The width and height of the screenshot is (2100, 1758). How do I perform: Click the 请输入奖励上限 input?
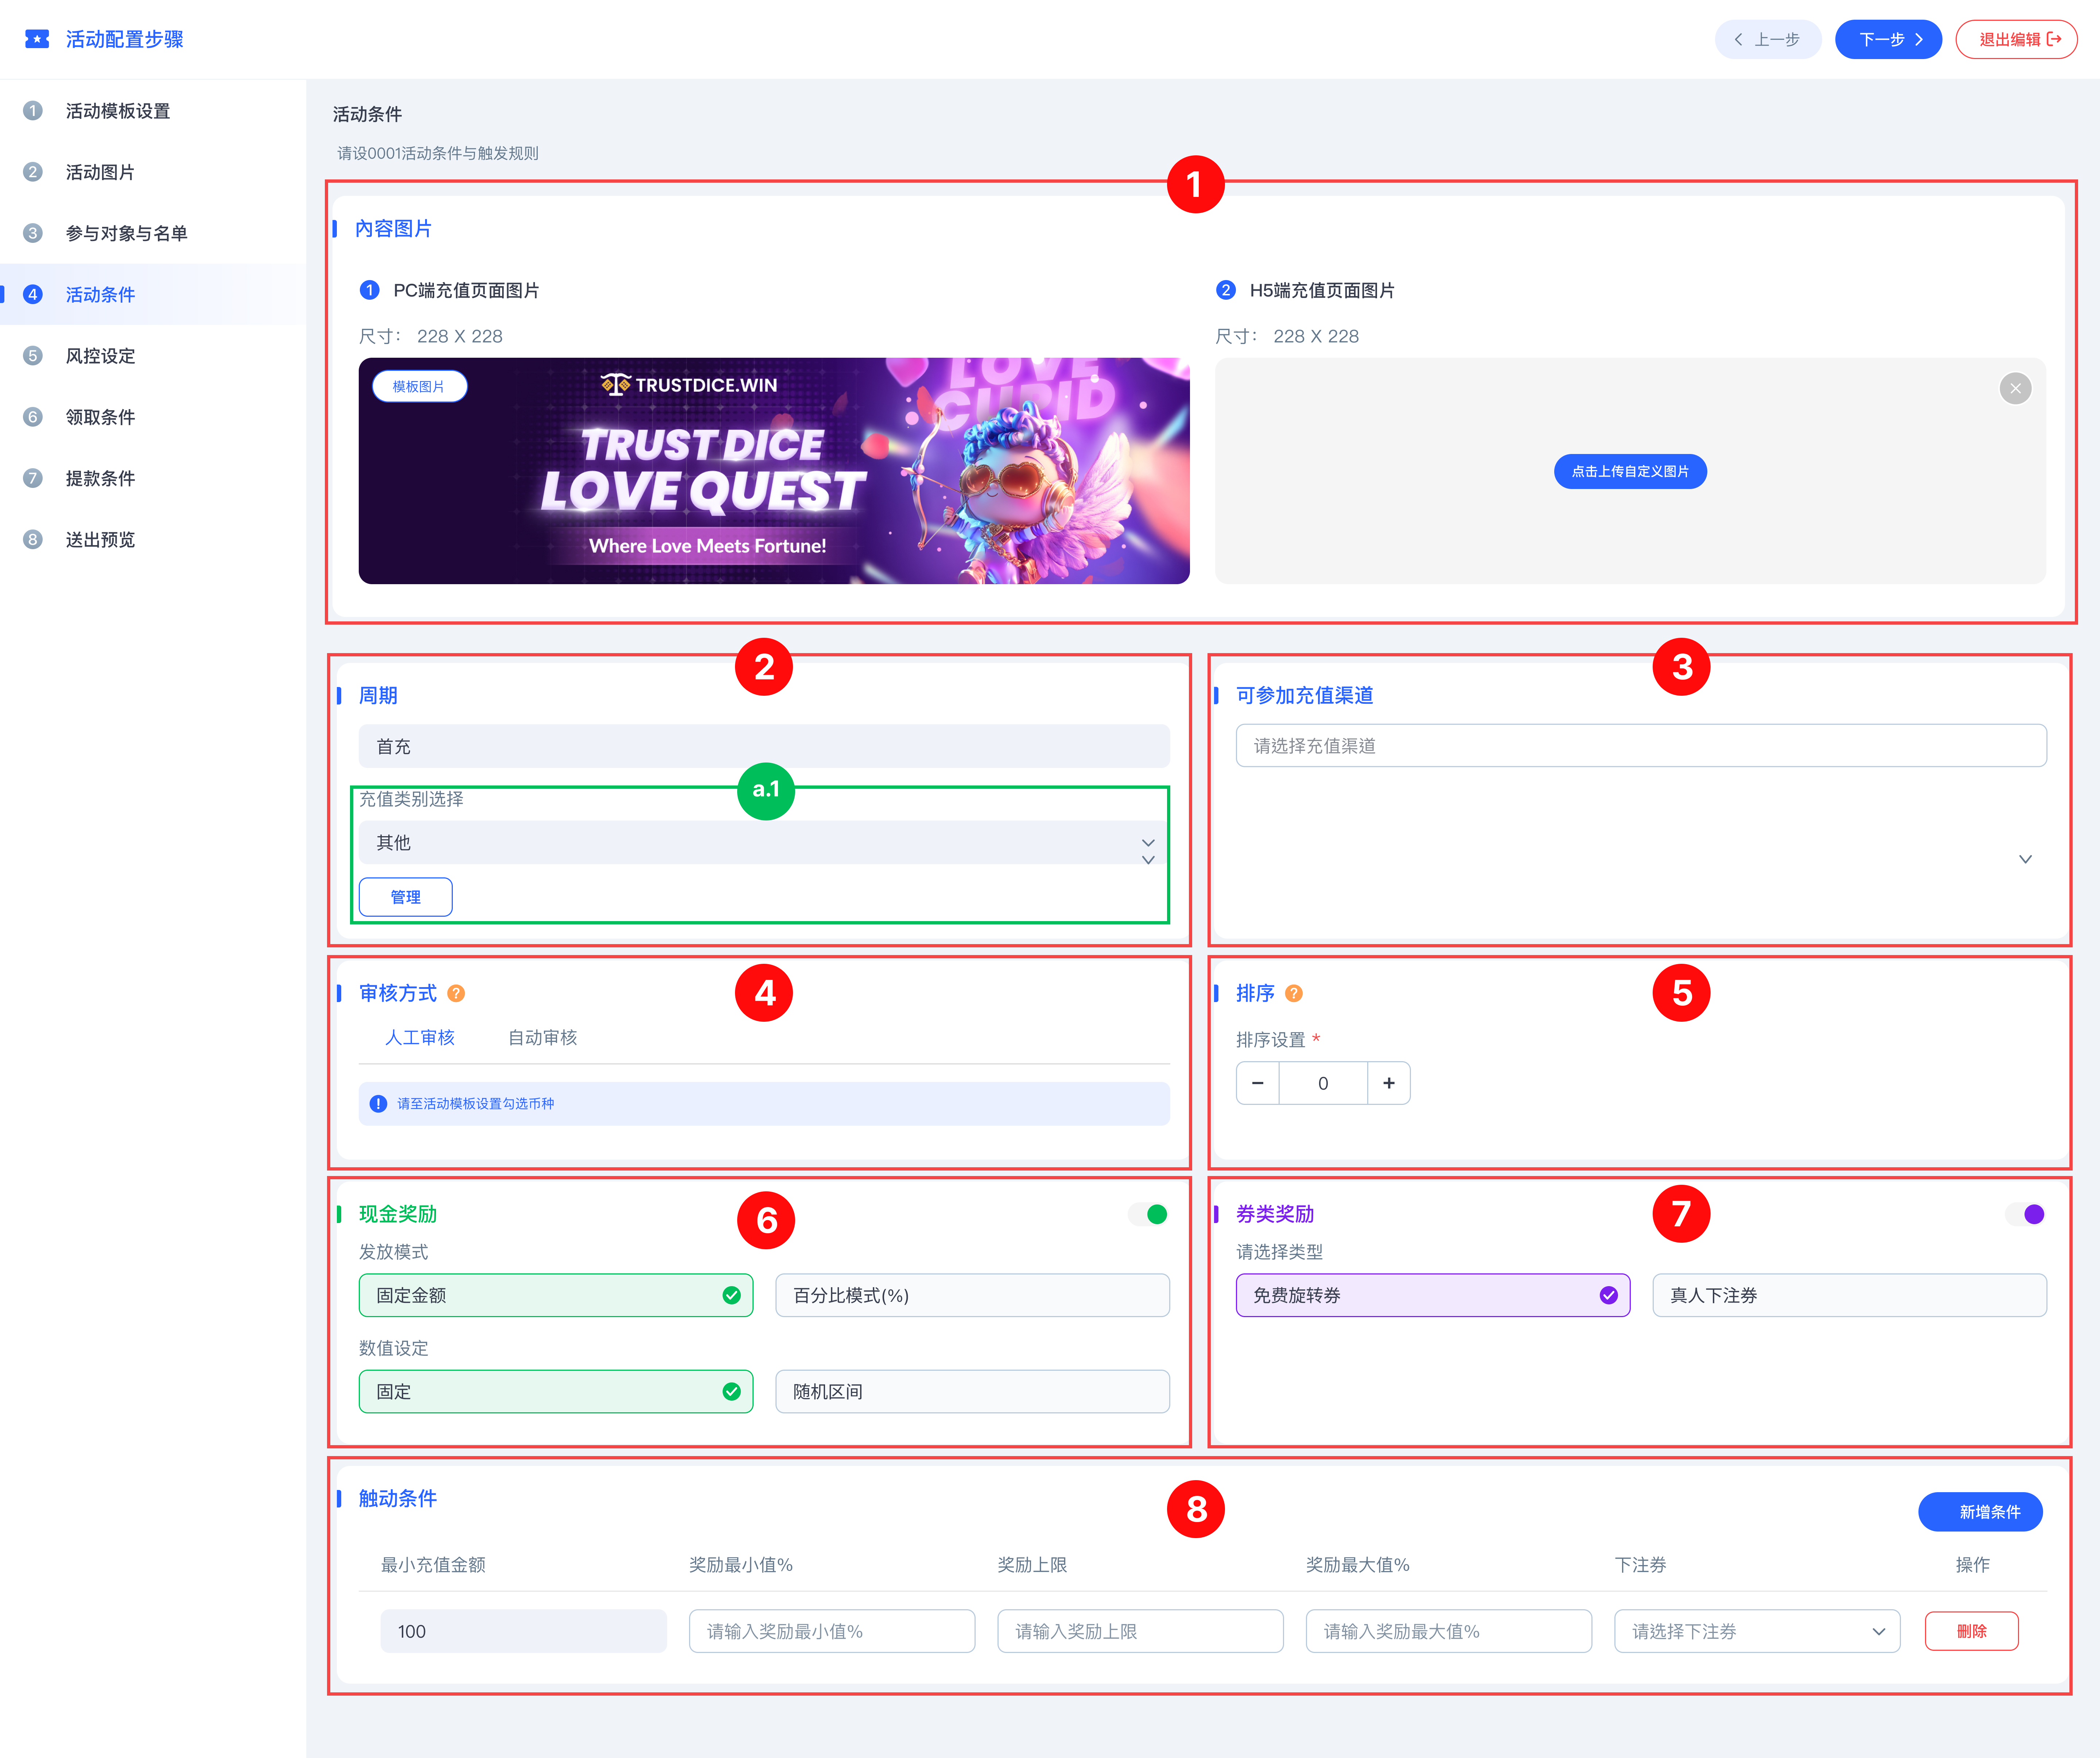(x=1140, y=1631)
